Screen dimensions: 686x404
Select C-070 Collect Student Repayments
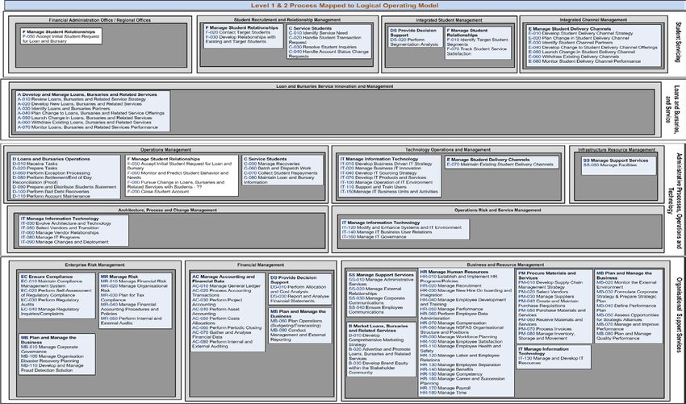280,173
